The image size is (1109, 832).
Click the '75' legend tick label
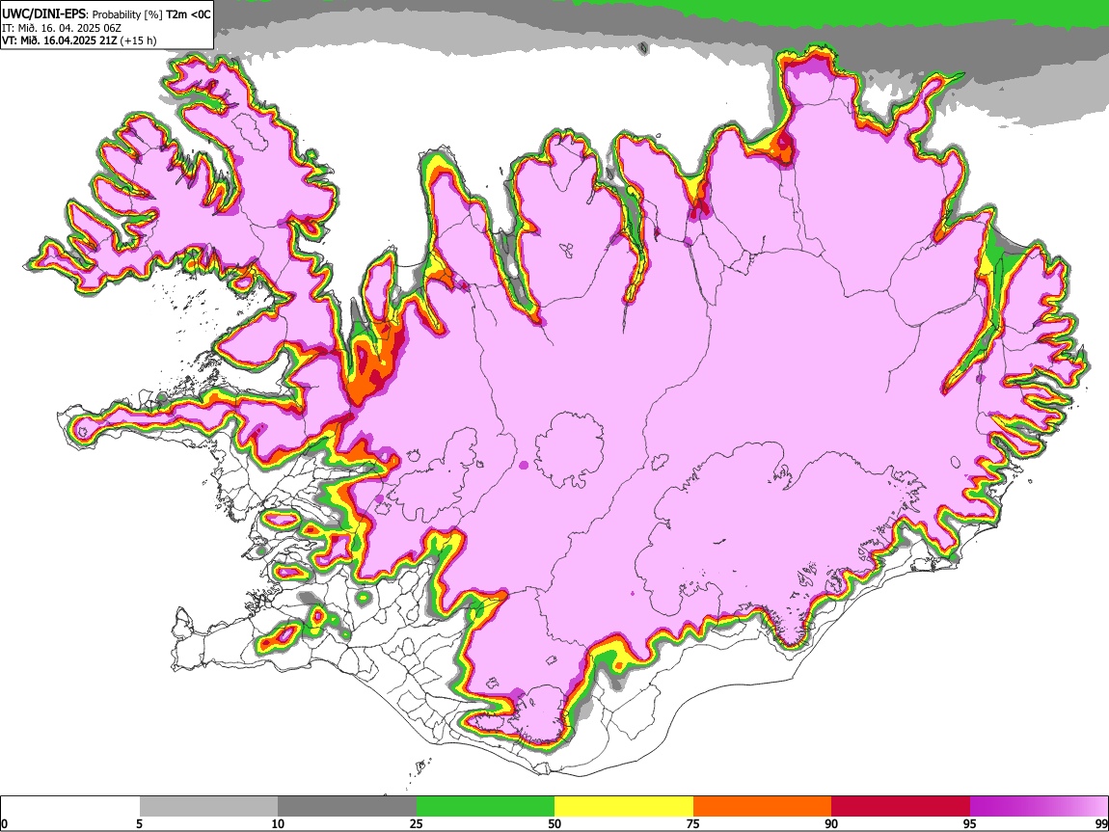click(693, 824)
